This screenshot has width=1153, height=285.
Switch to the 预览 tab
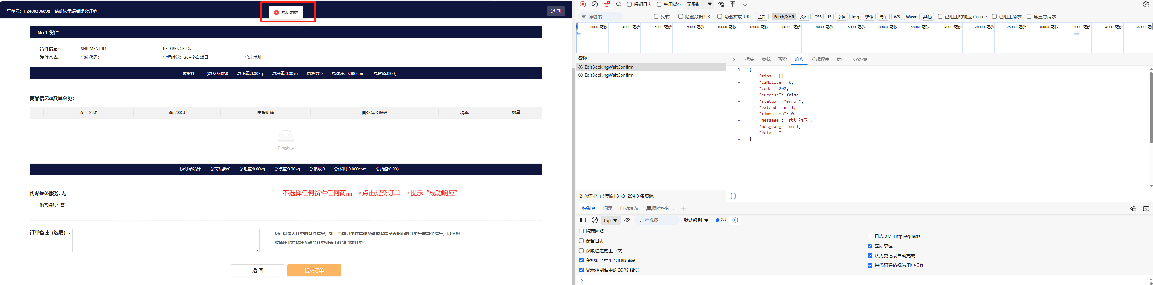(782, 59)
